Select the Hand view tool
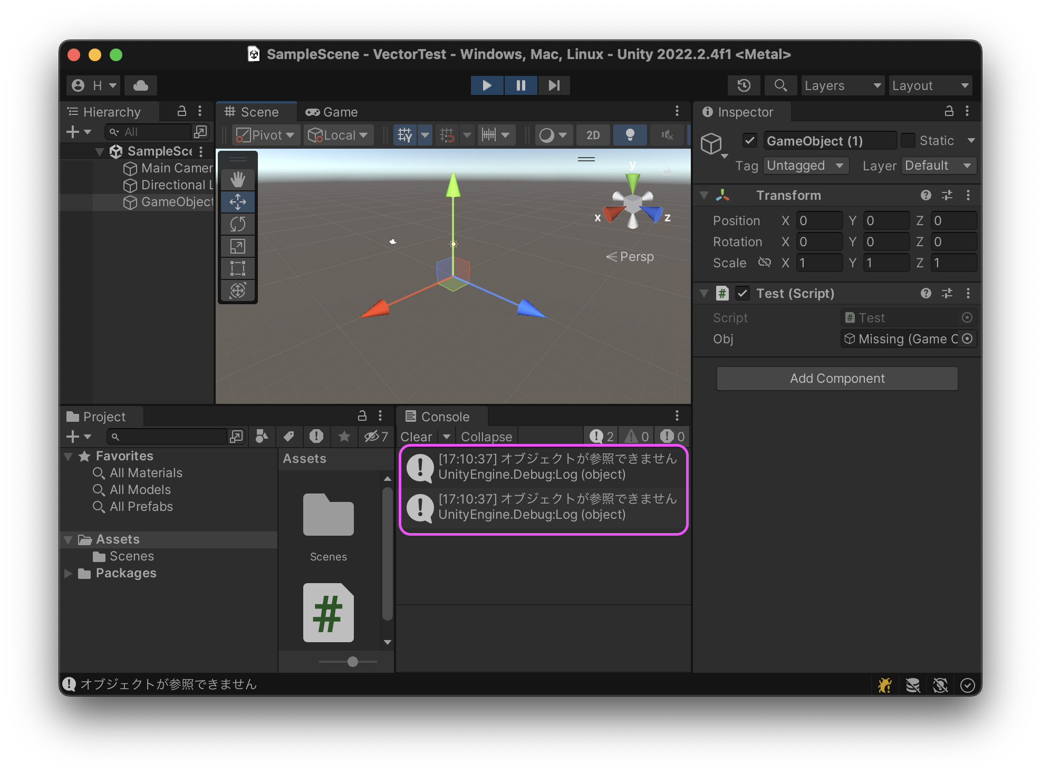This screenshot has width=1041, height=774. (x=238, y=180)
